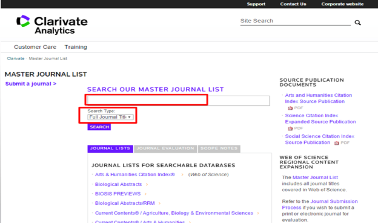378x223 pixels.
Task: Click the Site Search input field
Action: point(295,21)
